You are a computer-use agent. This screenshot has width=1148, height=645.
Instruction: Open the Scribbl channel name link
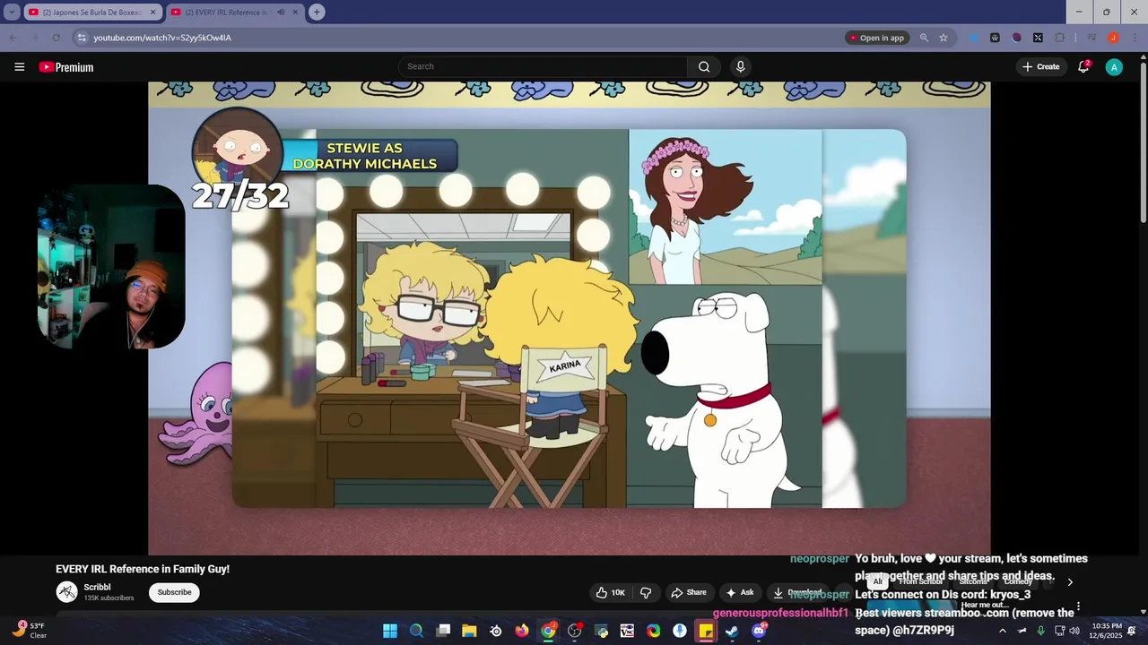(97, 588)
